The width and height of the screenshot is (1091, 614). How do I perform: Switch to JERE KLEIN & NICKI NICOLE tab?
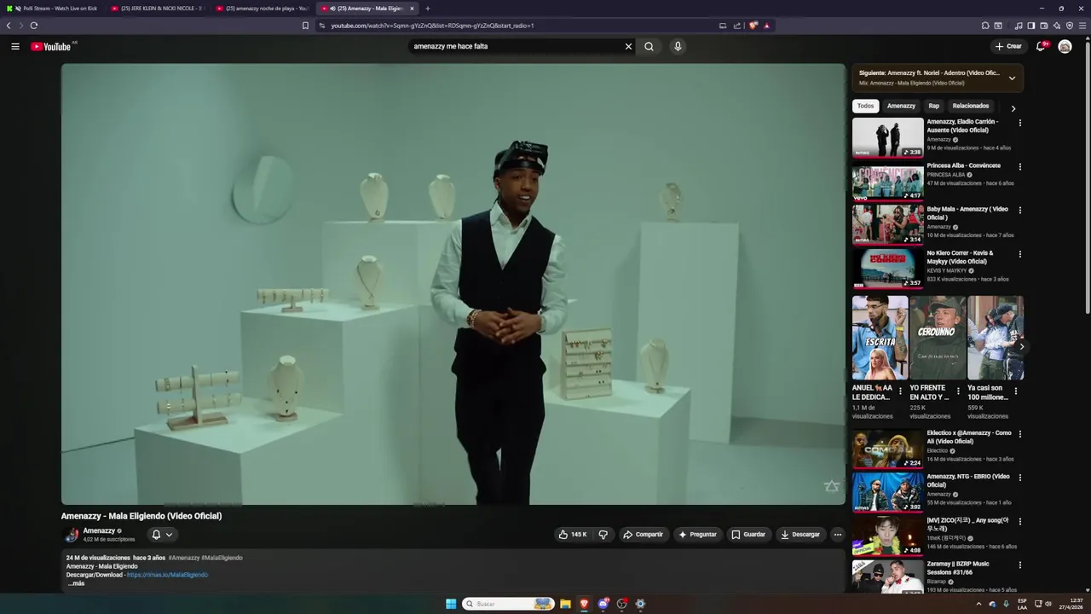158,9
